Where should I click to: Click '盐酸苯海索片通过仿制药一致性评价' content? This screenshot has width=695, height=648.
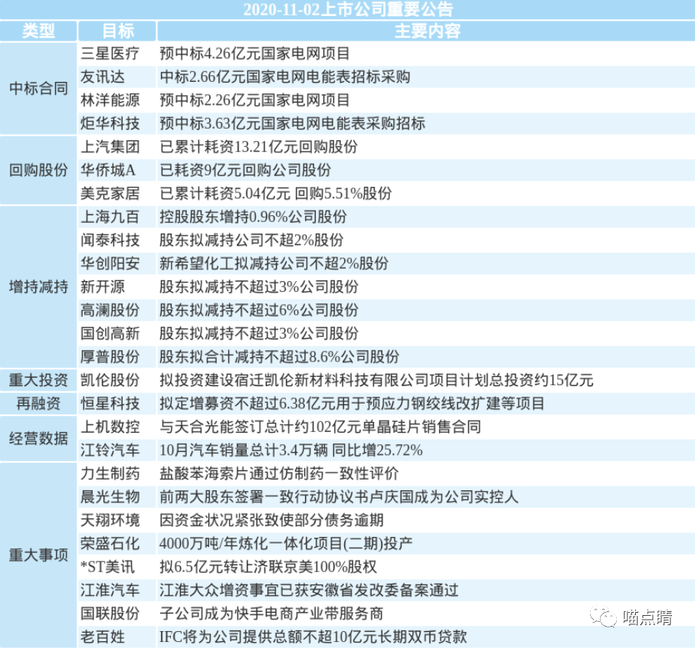pos(279,473)
